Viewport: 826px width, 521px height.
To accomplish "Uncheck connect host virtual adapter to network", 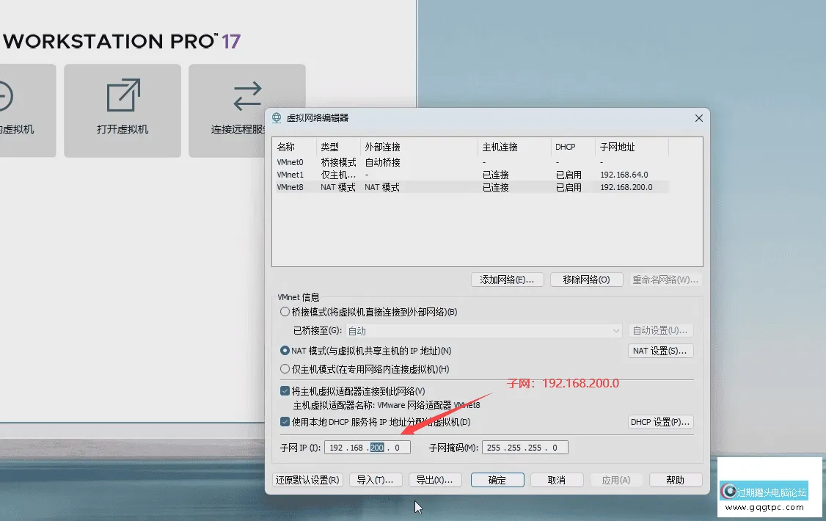I will 285,390.
